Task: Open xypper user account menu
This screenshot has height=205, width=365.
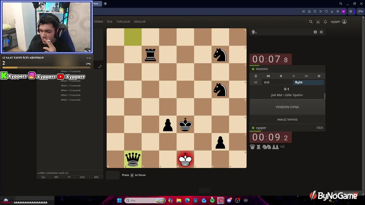Action: point(338,22)
